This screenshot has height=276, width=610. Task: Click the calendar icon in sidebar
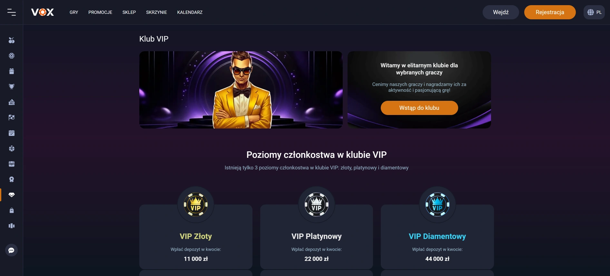tap(12, 133)
